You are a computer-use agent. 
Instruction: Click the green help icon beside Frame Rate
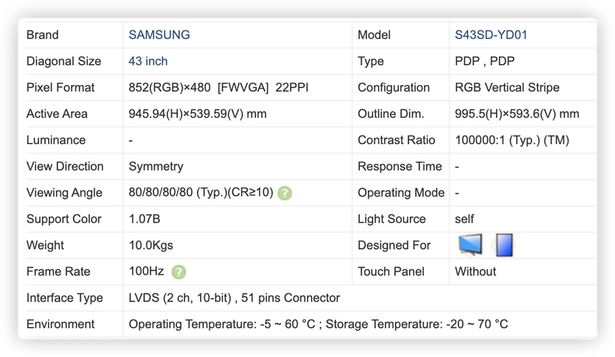178,272
